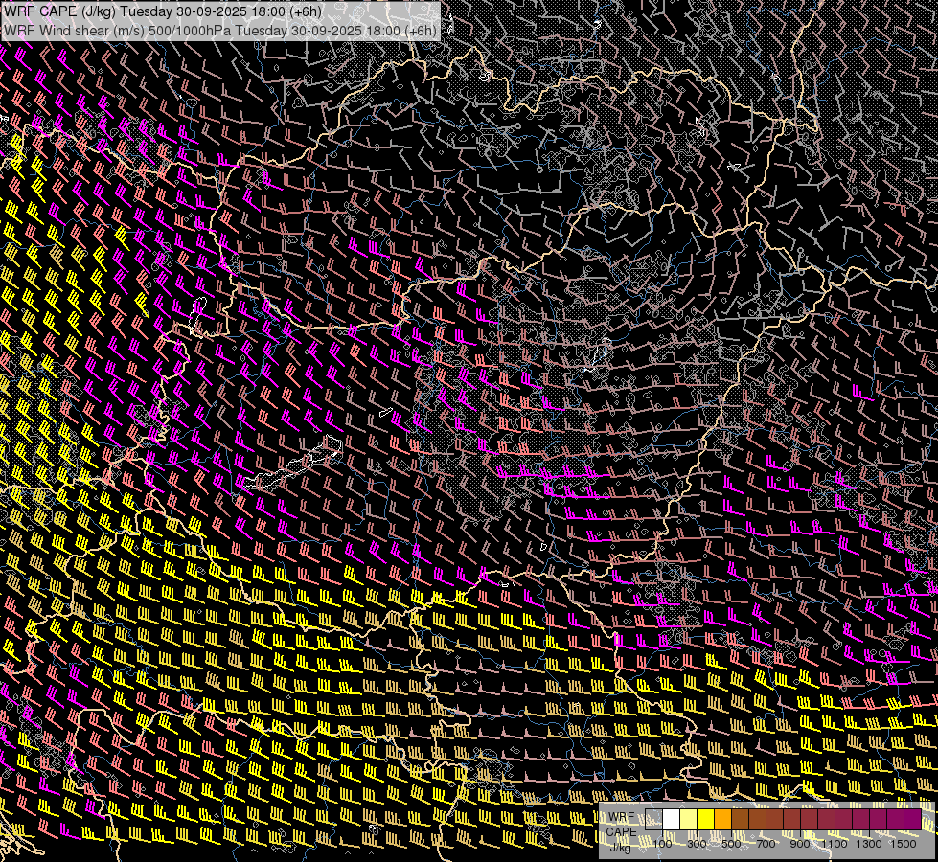Click the WRF CAPE title line
The height and width of the screenshot is (862, 938).
pos(163,11)
